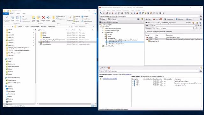Click the Explorer horizontal scrollbar
The image size is (204, 115).
65,104
